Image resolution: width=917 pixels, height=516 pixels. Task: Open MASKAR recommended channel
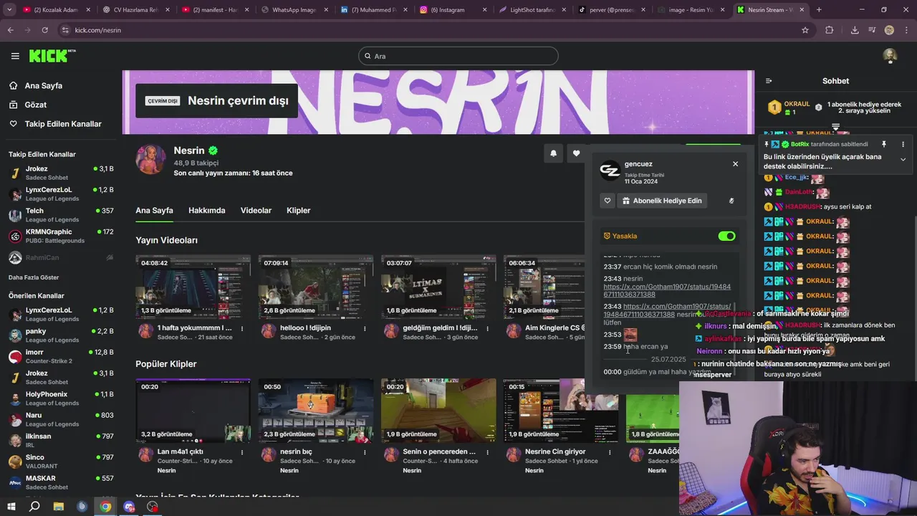60,482
